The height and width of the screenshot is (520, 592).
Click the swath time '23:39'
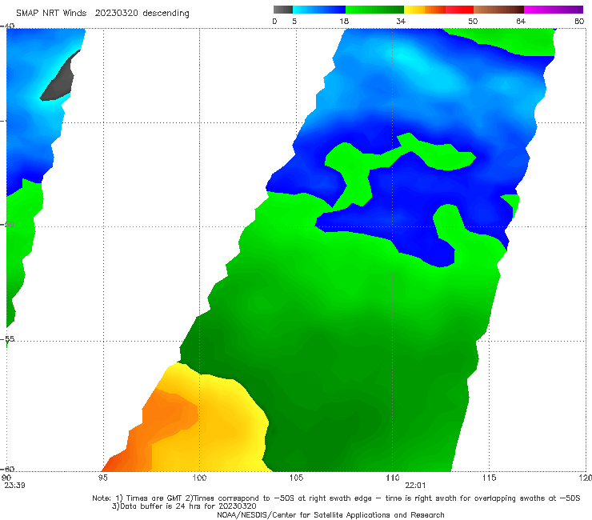[14, 486]
